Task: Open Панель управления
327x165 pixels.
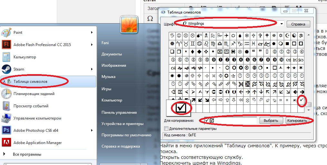Action: (x=119, y=112)
